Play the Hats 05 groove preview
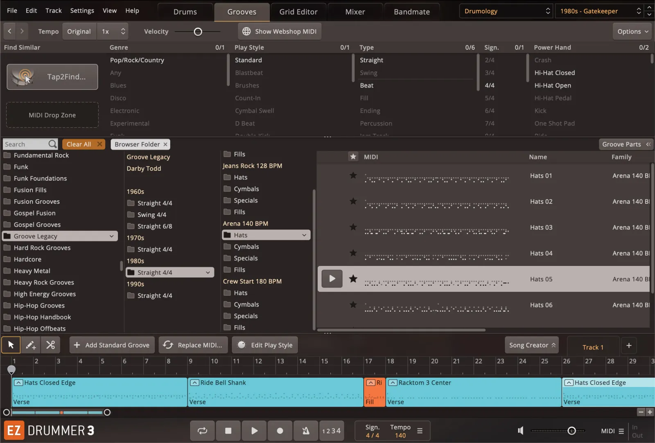The height and width of the screenshot is (443, 655). [x=332, y=279]
